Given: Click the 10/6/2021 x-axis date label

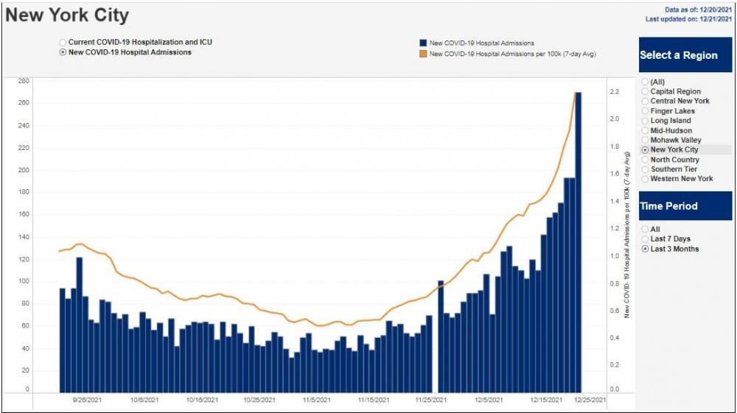Looking at the screenshot, I should pyautogui.click(x=144, y=400).
